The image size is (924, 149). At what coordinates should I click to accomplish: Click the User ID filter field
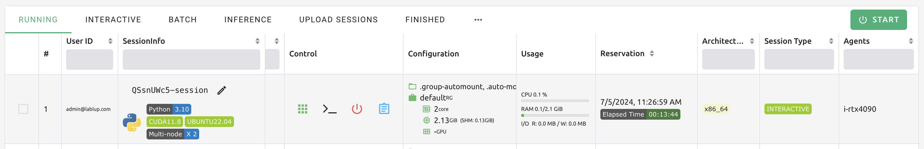click(x=89, y=60)
